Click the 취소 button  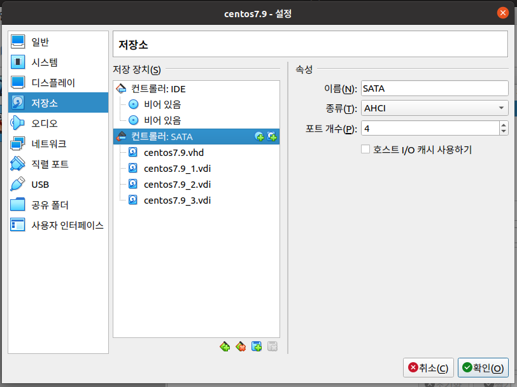(x=428, y=367)
